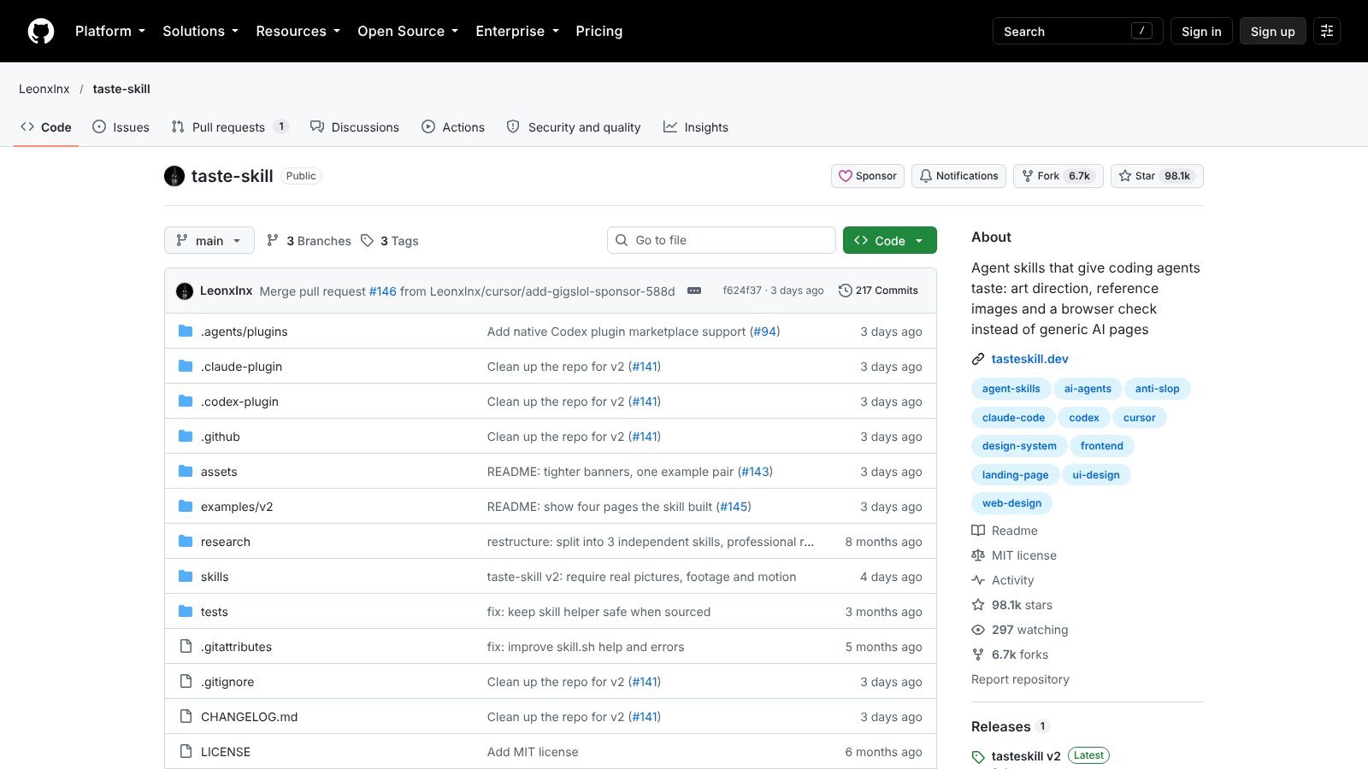Click the Pricing link in header
Viewport: 1368px width, 769px height.
[x=599, y=31]
